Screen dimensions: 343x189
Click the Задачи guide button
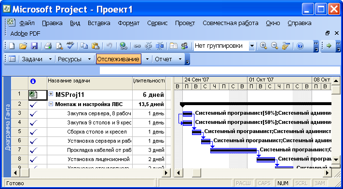click(x=32, y=59)
